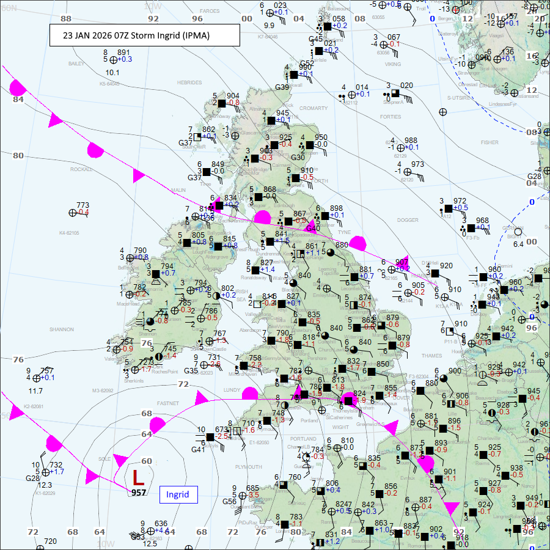Click the blue Ingrid storm label box
This screenshot has height=550, width=550.
[x=178, y=494]
